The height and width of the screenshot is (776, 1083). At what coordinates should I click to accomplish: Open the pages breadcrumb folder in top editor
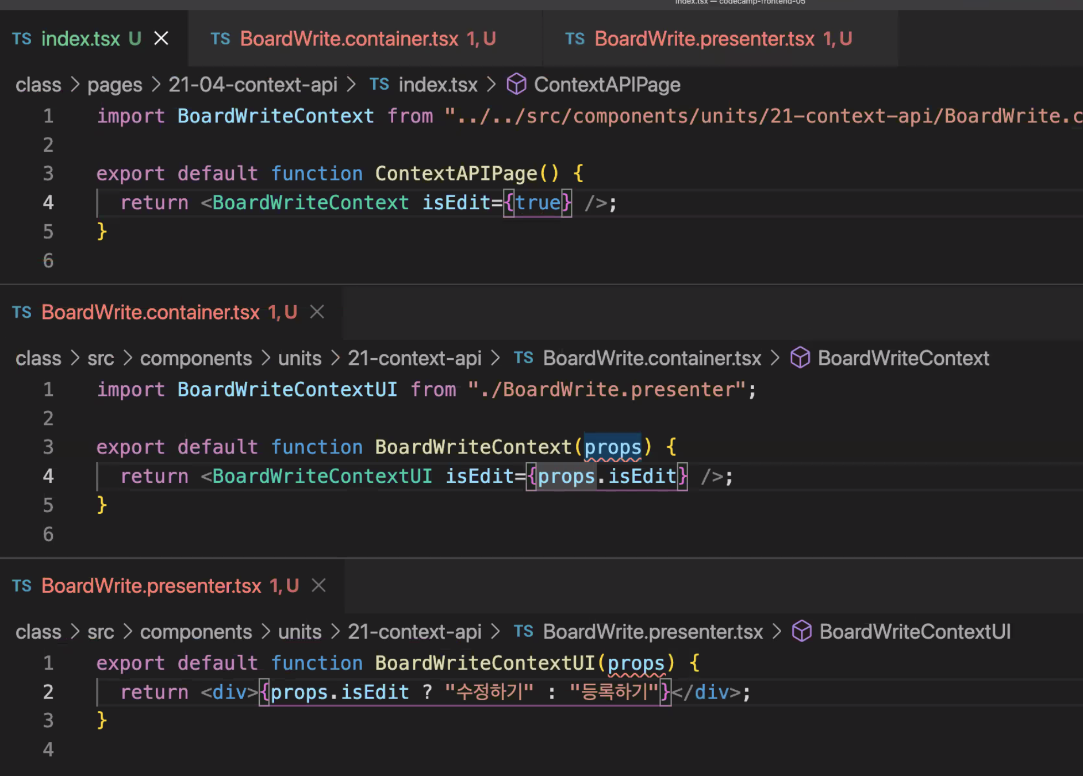click(114, 84)
